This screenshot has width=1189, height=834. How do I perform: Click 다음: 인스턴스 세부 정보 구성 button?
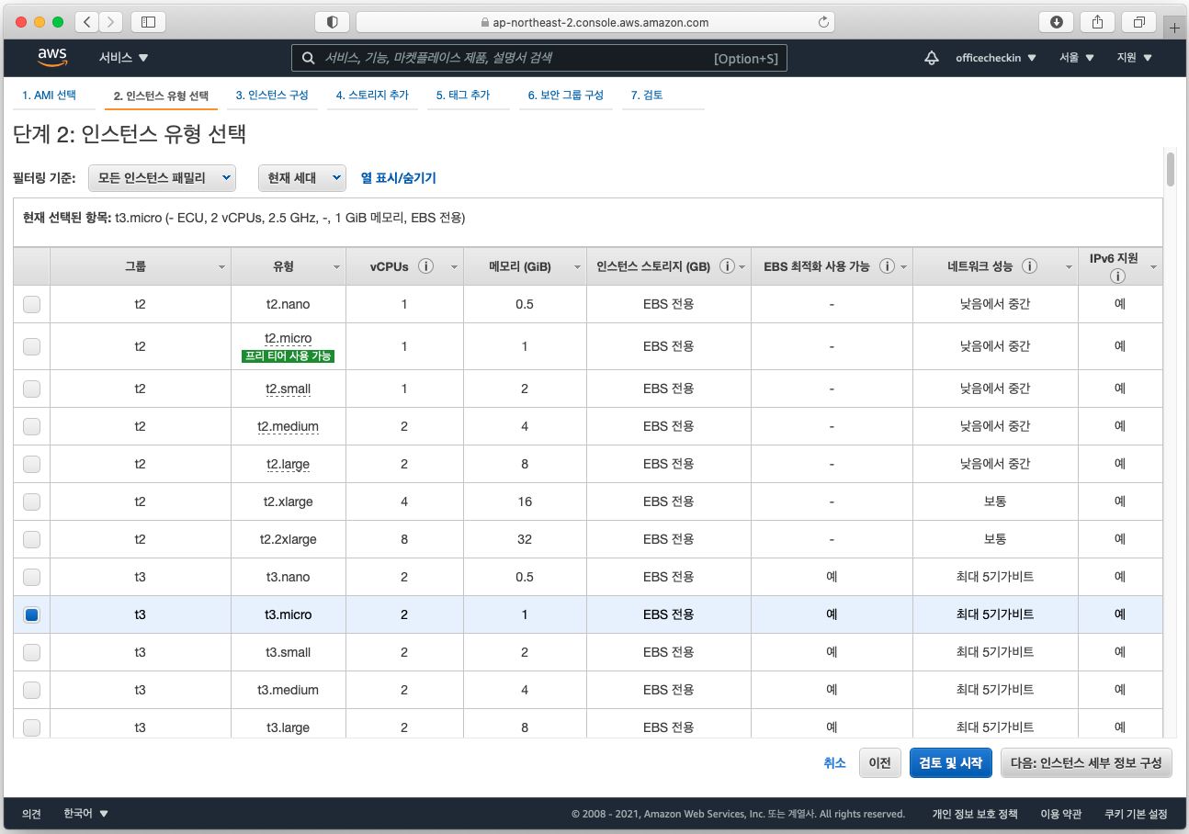[x=1086, y=763]
